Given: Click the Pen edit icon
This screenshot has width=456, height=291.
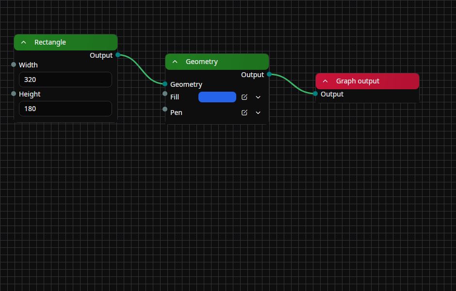Looking at the screenshot, I should click(244, 113).
